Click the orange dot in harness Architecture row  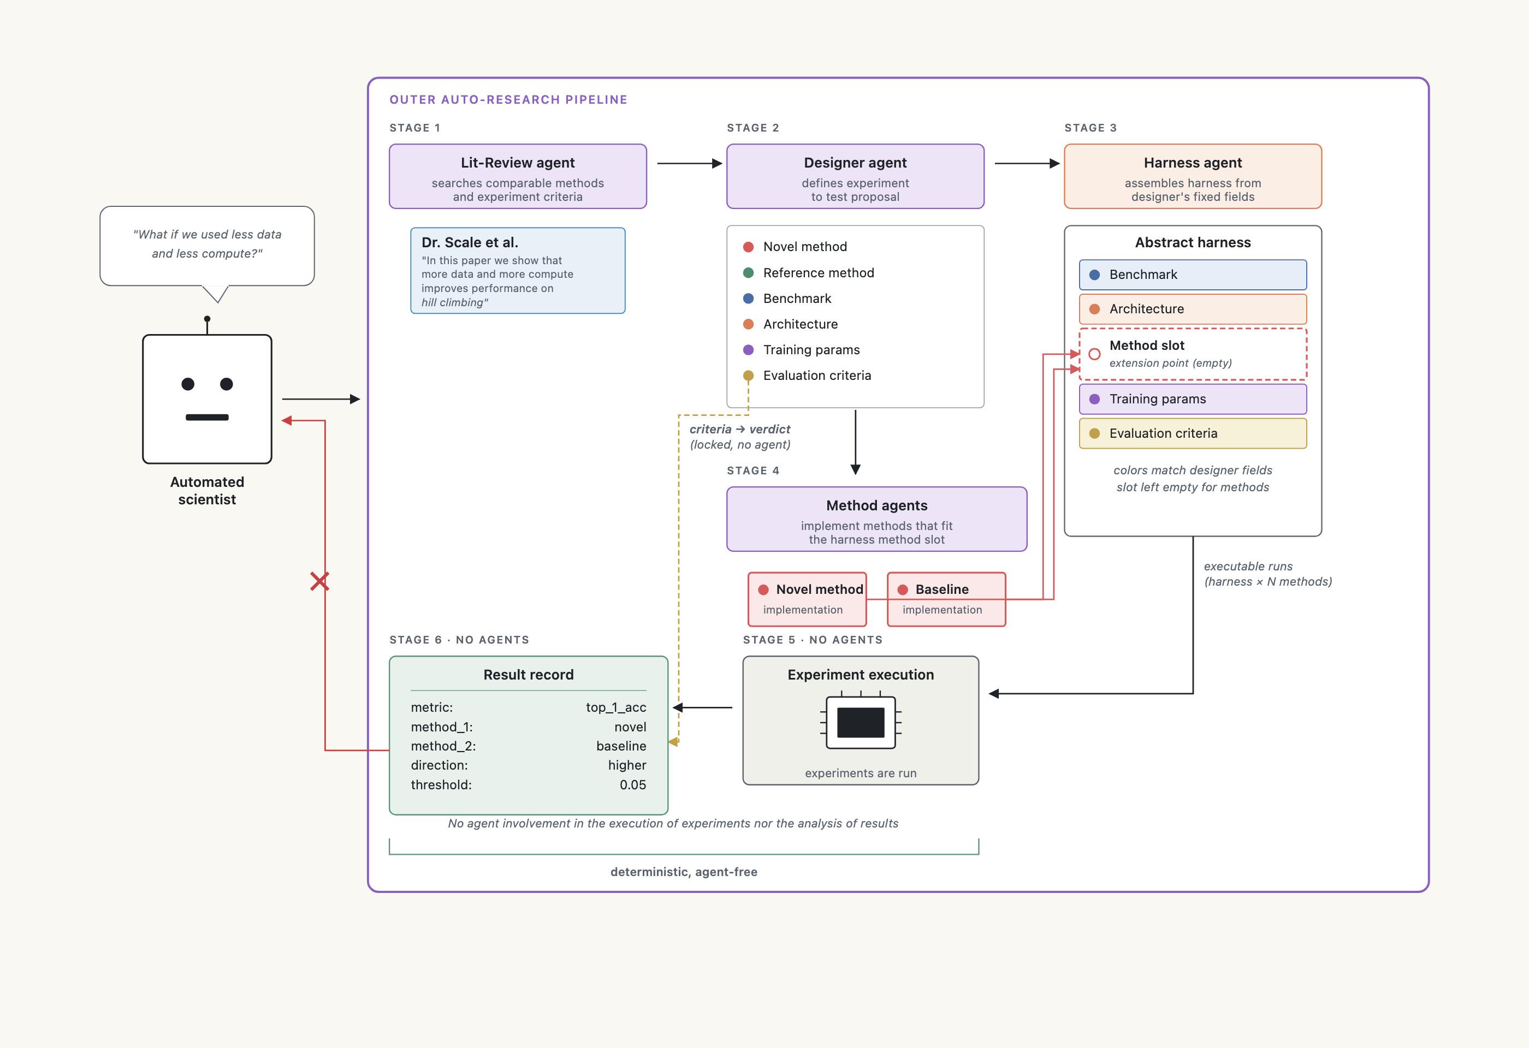point(1094,309)
